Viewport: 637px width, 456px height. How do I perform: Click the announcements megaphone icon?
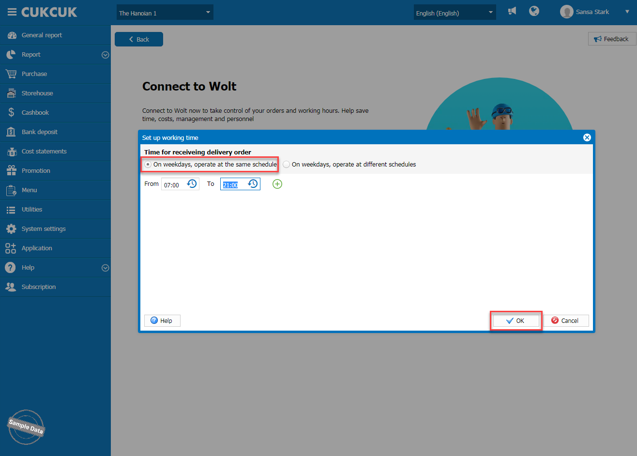pyautogui.click(x=512, y=11)
